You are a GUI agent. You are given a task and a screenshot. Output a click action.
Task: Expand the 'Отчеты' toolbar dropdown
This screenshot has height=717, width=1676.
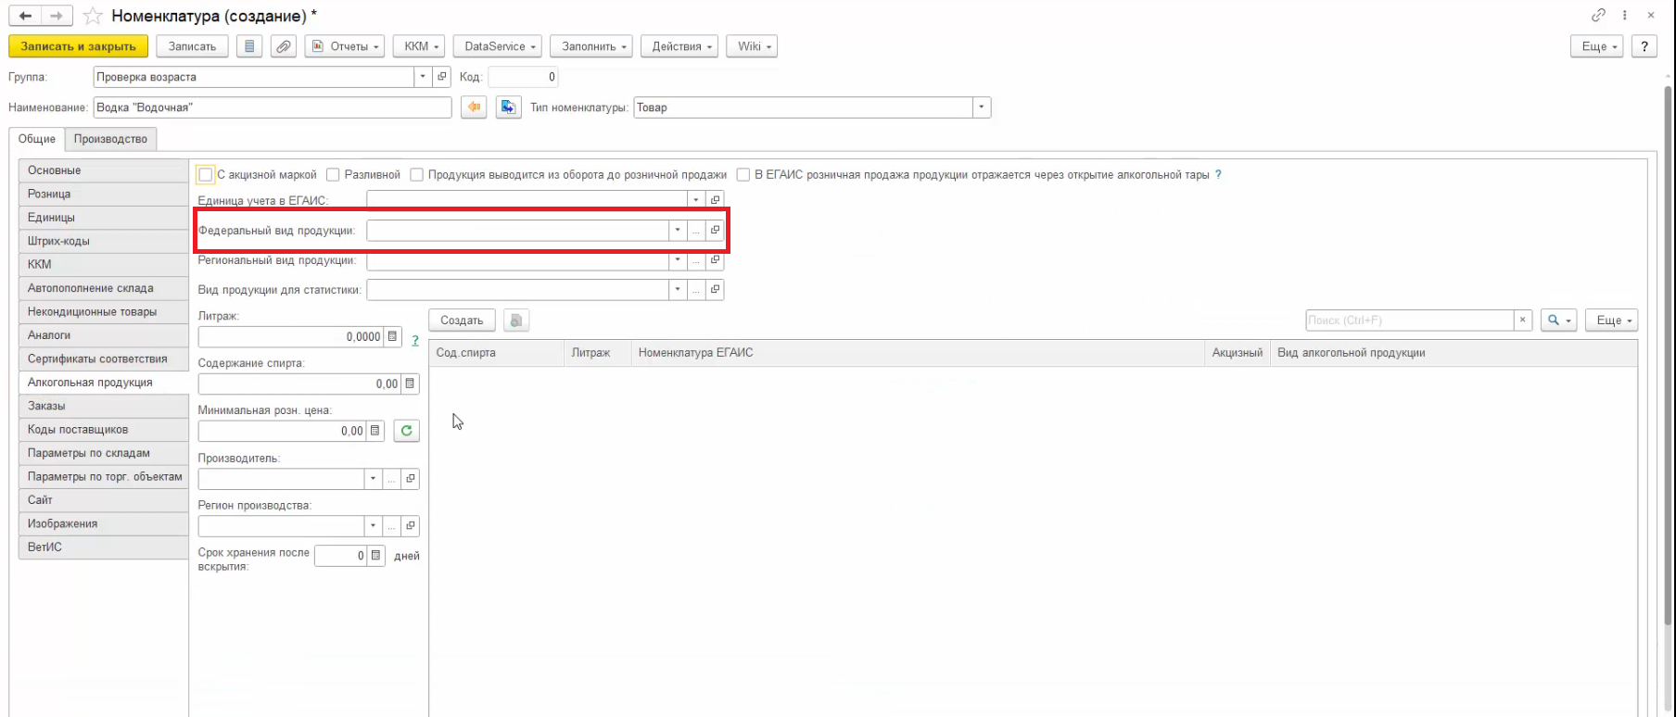click(343, 46)
